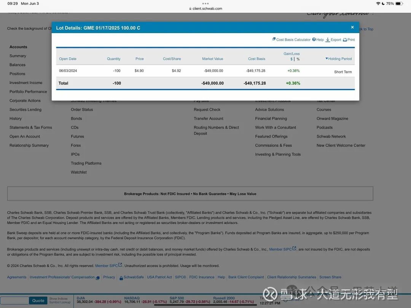Open Bonds link

pyautogui.click(x=76, y=118)
